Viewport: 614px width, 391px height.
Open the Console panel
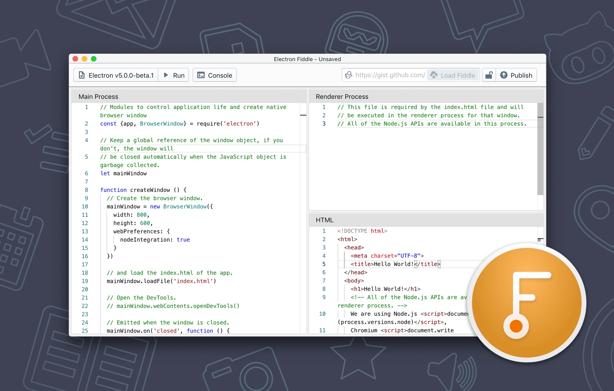[x=215, y=75]
